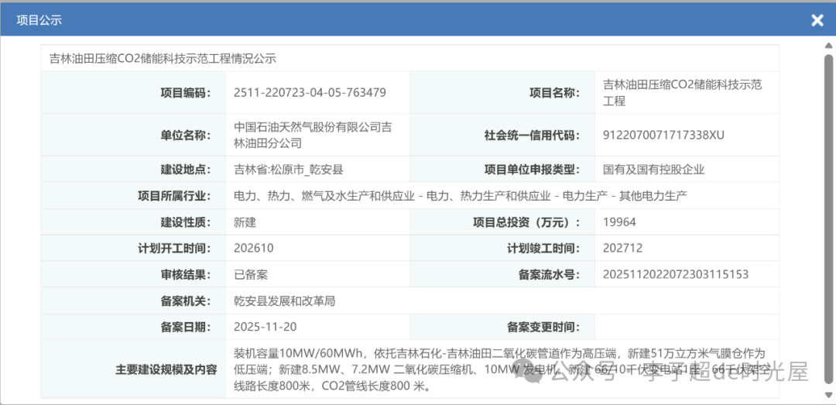Select credit code 912207007171​7338XU
This screenshot has height=405, width=836.
tap(663, 136)
